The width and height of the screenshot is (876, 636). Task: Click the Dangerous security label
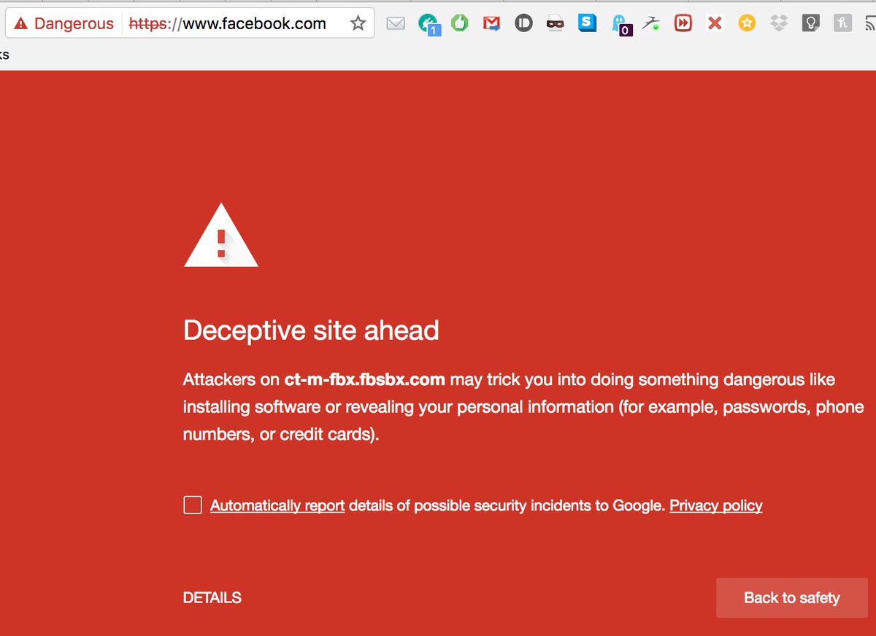click(74, 24)
